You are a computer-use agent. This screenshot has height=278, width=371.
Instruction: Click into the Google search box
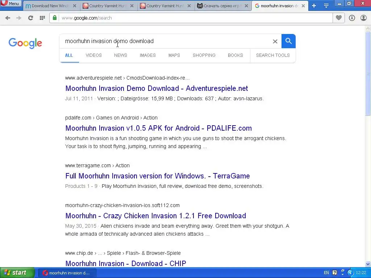point(166,41)
